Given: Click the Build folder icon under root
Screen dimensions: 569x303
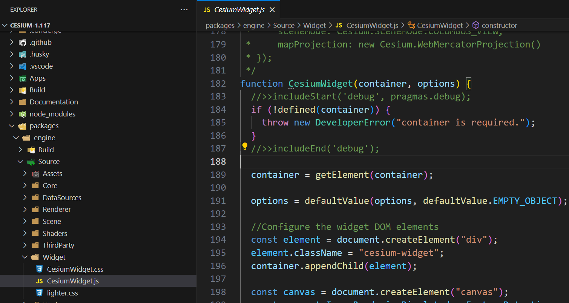Looking at the screenshot, I should 23,90.
